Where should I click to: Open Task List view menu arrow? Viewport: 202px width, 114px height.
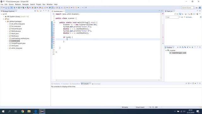[x=200, y=14]
